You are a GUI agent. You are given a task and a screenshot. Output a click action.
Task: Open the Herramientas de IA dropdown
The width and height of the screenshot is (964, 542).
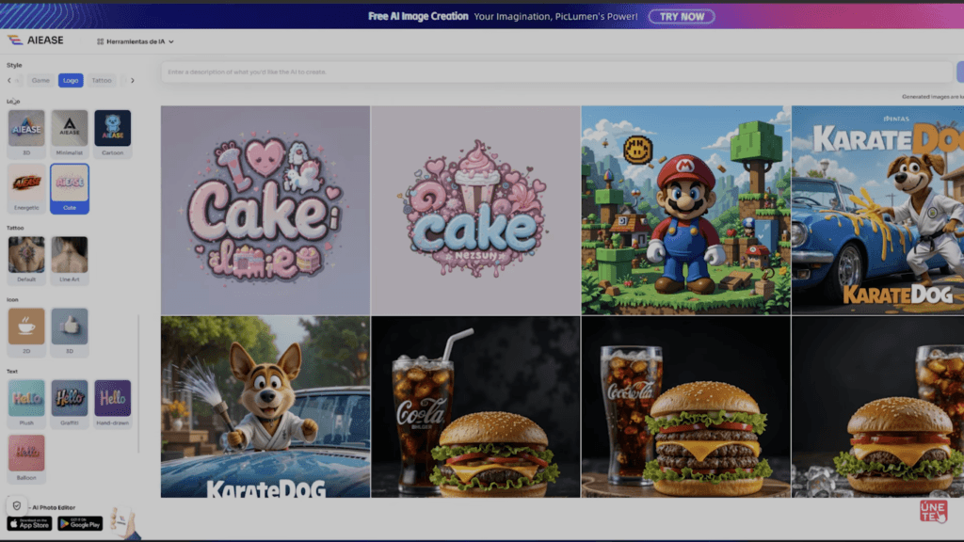(x=136, y=41)
